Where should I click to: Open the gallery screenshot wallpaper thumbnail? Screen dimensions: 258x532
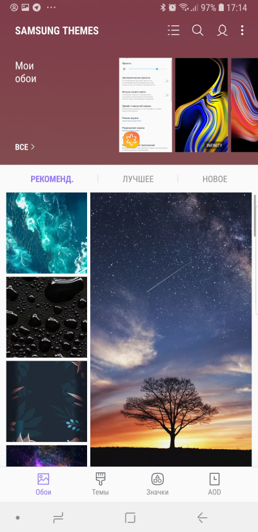click(145, 105)
